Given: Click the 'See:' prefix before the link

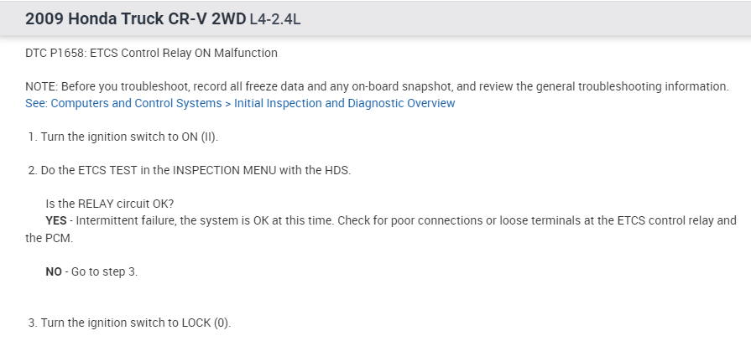Looking at the screenshot, I should [36, 103].
